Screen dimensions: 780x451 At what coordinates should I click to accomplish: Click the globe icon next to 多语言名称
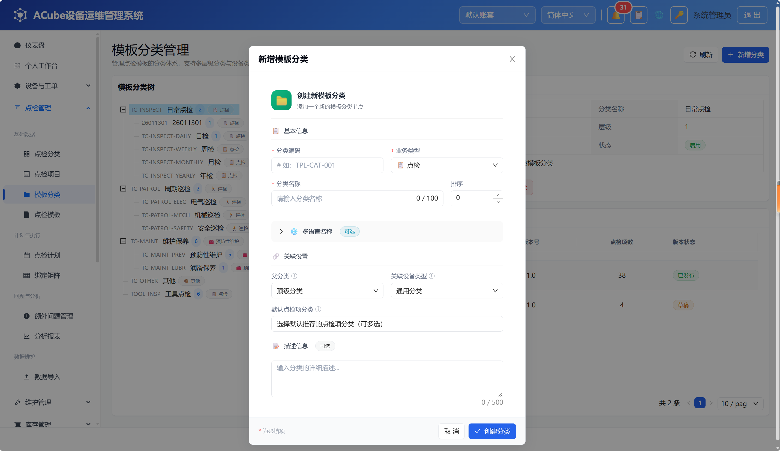[294, 231]
